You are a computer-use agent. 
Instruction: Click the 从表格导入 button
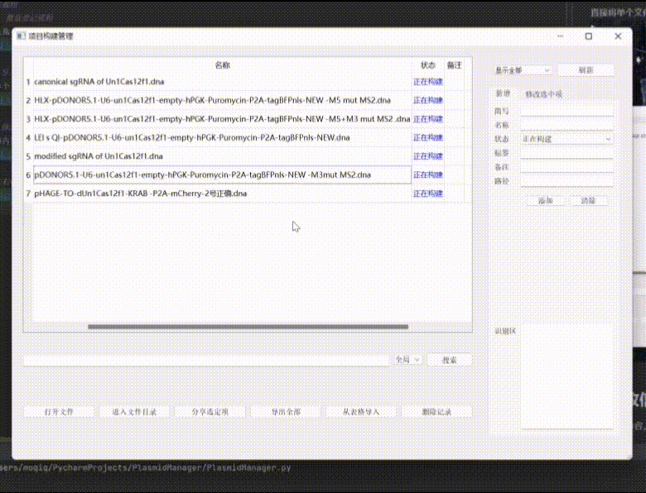pos(361,411)
